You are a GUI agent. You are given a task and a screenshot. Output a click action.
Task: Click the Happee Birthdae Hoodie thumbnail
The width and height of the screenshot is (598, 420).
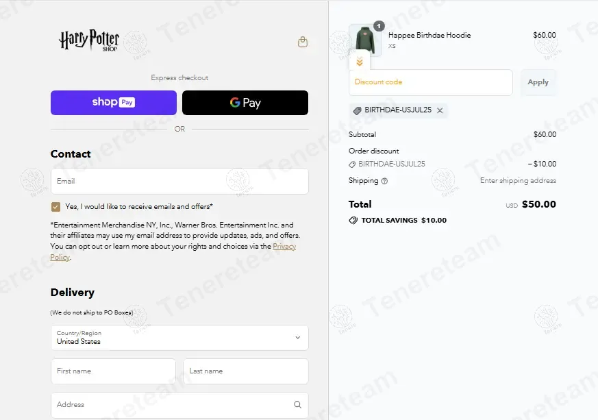(364, 40)
